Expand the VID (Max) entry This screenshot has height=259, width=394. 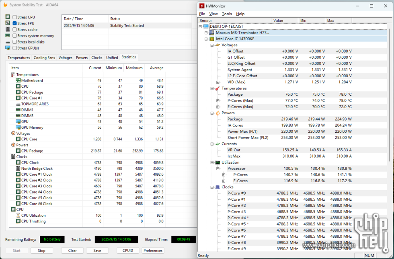click(x=218, y=82)
